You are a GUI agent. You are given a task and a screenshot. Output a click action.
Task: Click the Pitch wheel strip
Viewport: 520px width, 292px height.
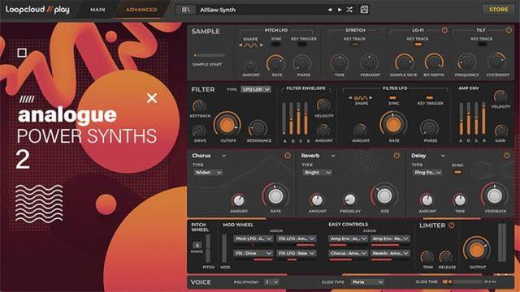pyautogui.click(x=208, y=249)
